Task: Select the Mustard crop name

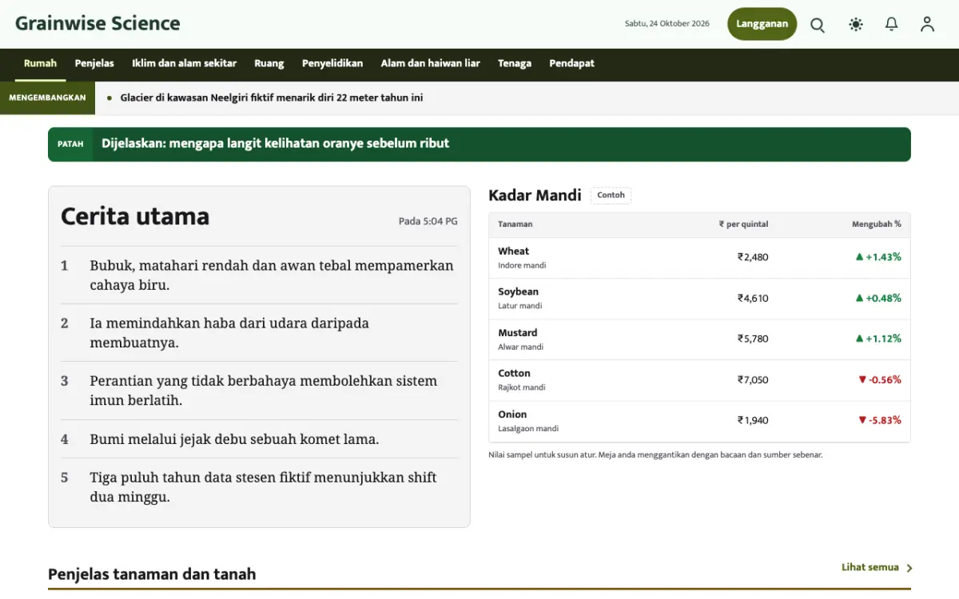Action: (x=518, y=332)
